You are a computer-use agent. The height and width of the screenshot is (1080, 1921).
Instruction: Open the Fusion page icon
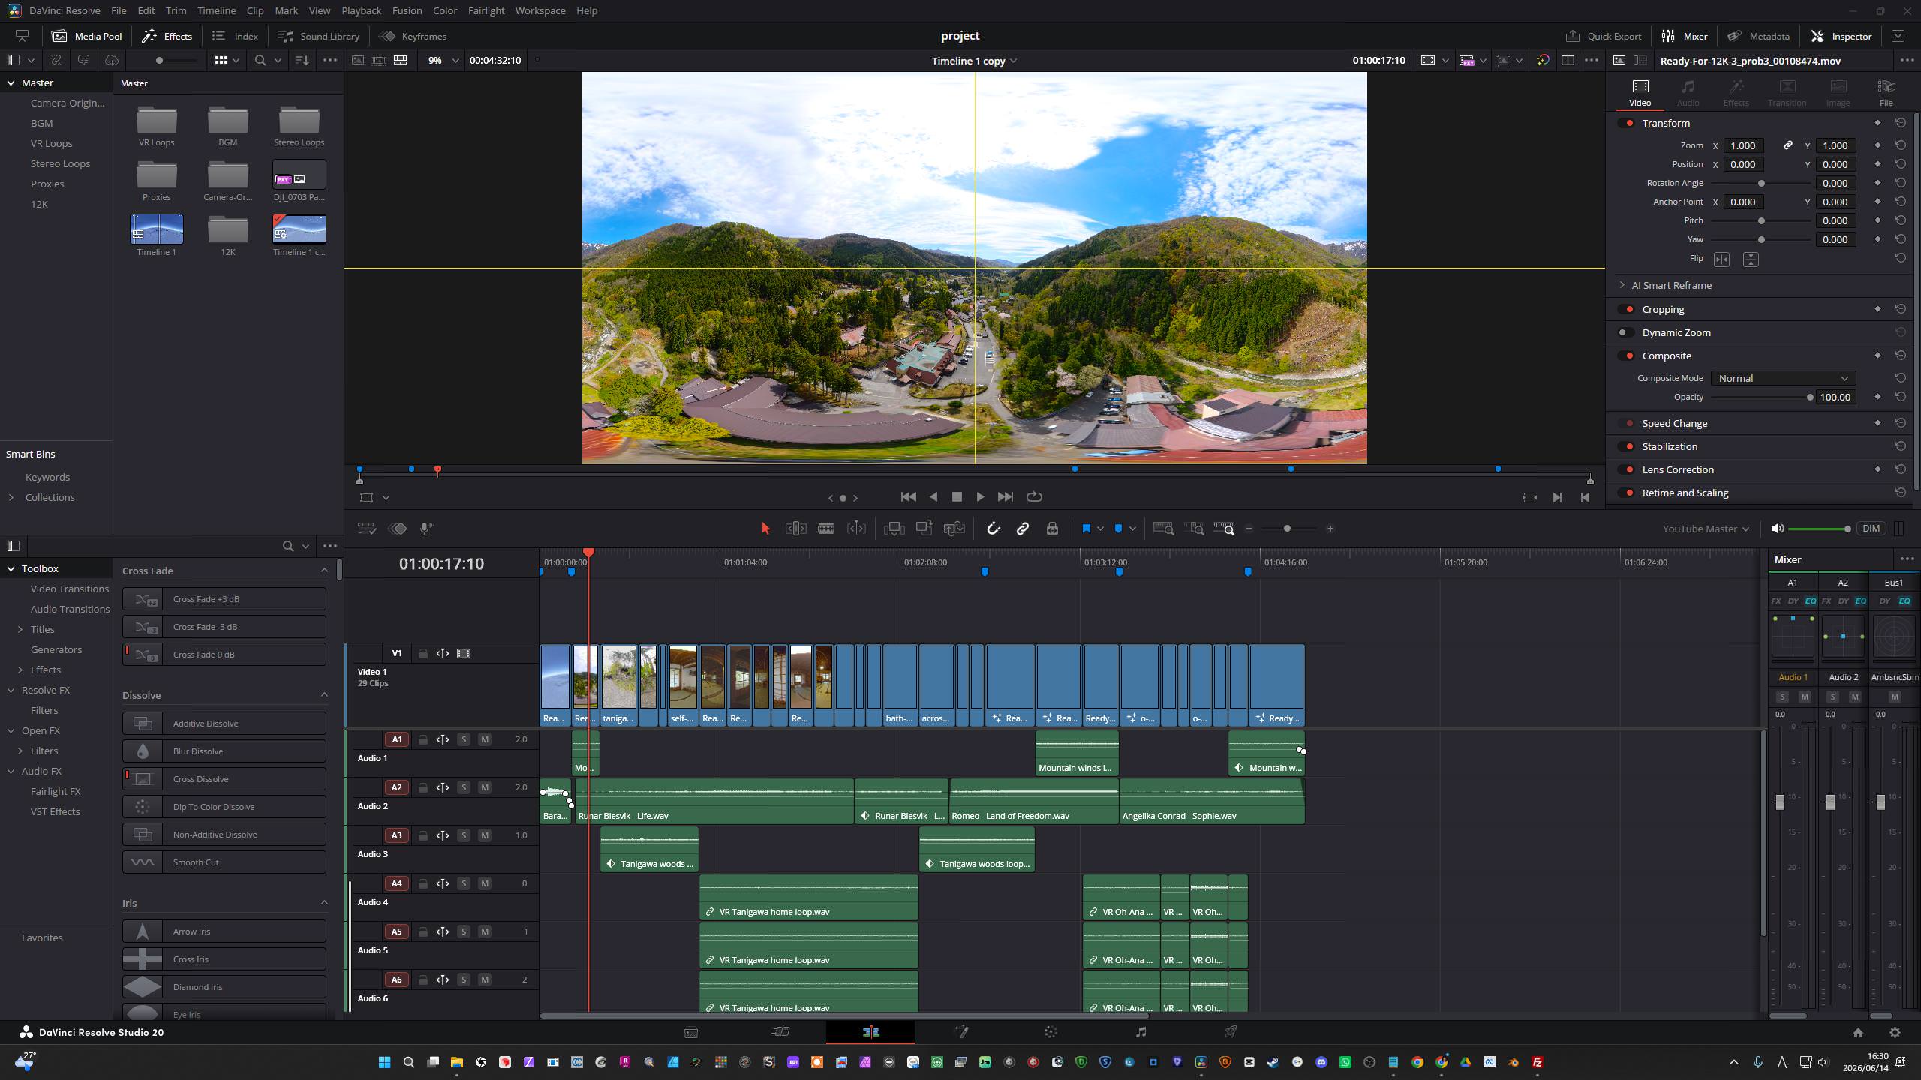point(961,1032)
